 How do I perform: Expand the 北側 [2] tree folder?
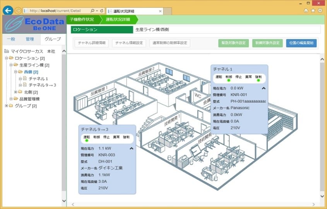(15, 92)
